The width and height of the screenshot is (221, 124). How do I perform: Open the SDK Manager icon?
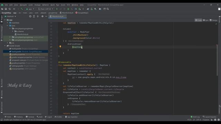pyautogui.click(x=95, y=9)
